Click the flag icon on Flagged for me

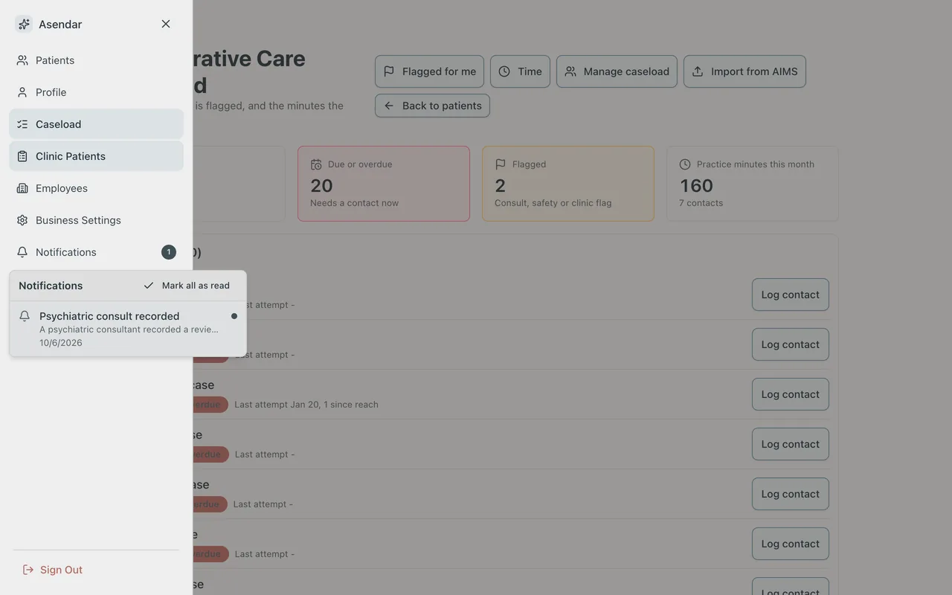click(x=389, y=71)
